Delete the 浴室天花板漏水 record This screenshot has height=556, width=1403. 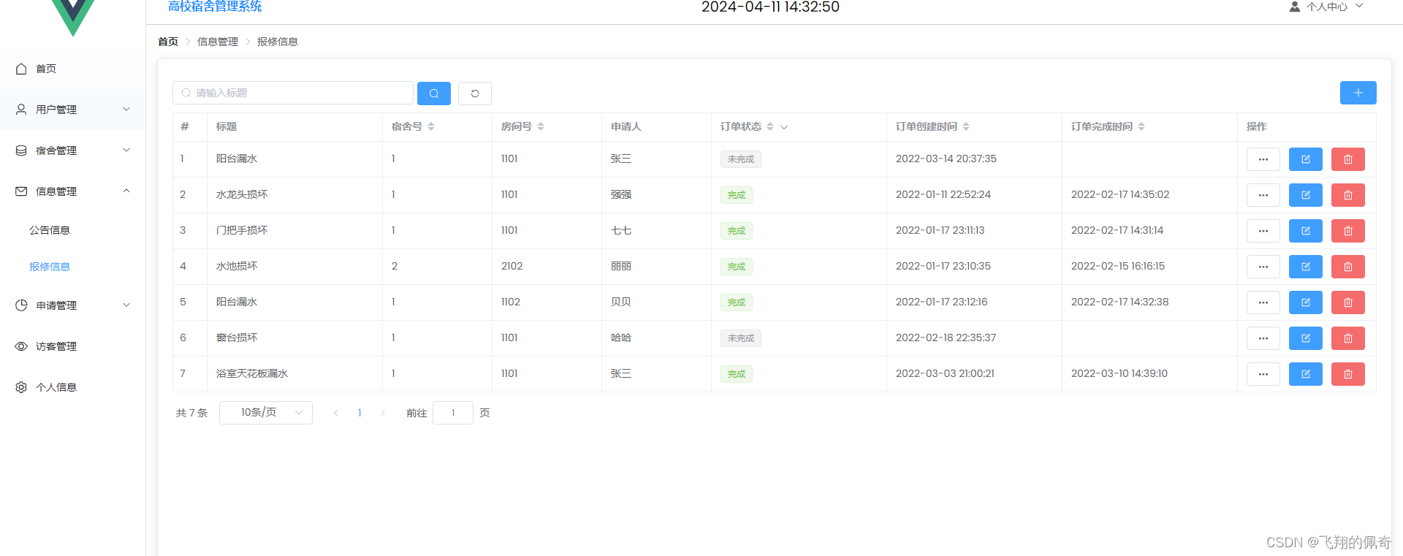click(1347, 374)
